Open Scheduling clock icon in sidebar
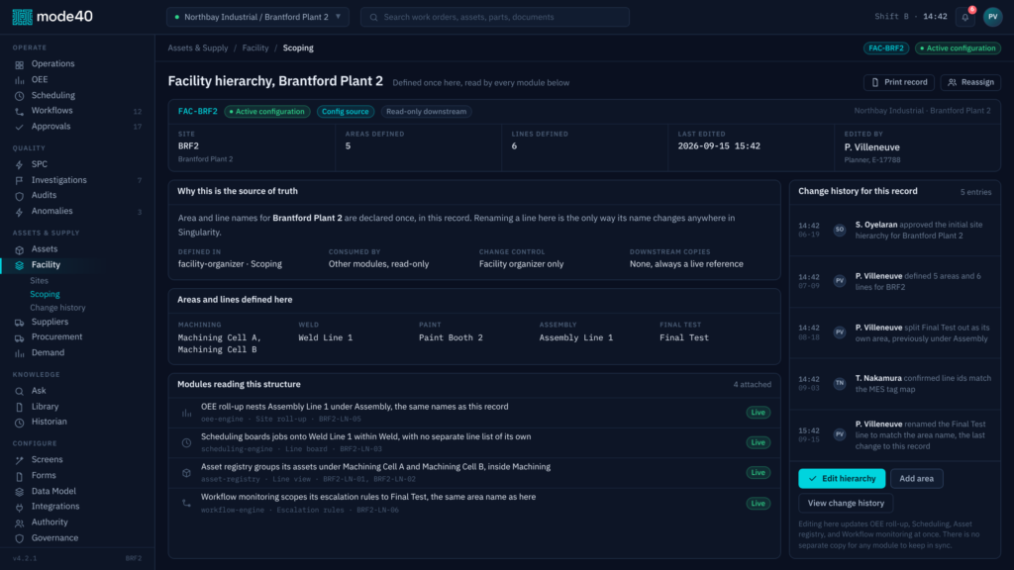The width and height of the screenshot is (1014, 570). coord(20,96)
